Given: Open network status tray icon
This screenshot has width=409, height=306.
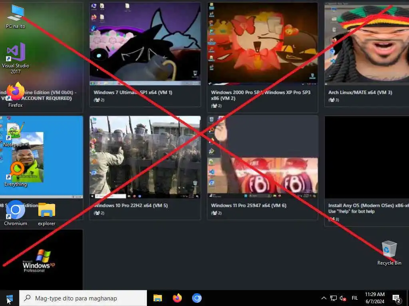Looking at the screenshot, I should point(334,298).
